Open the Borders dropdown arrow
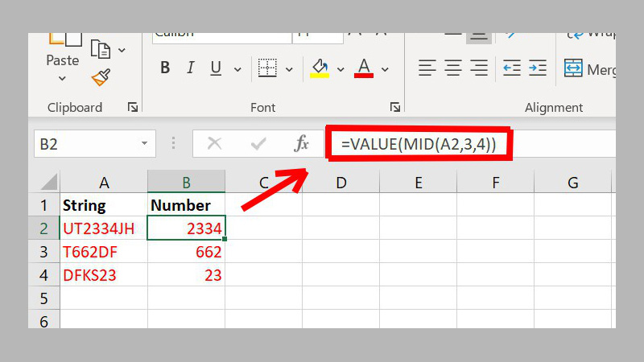This screenshot has width=644, height=362. 289,69
